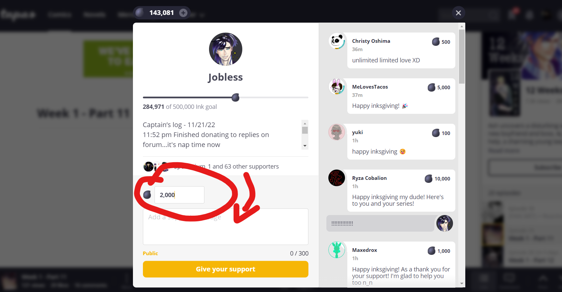Click the plus icon to add Ink
Viewport: 562px width, 292px height.
(183, 13)
